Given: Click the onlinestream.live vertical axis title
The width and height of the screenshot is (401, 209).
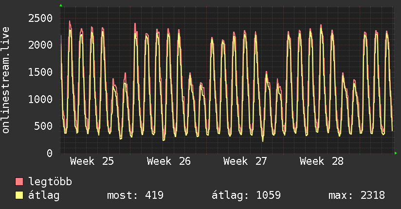Looking at the screenshot, I should pos(5,80).
